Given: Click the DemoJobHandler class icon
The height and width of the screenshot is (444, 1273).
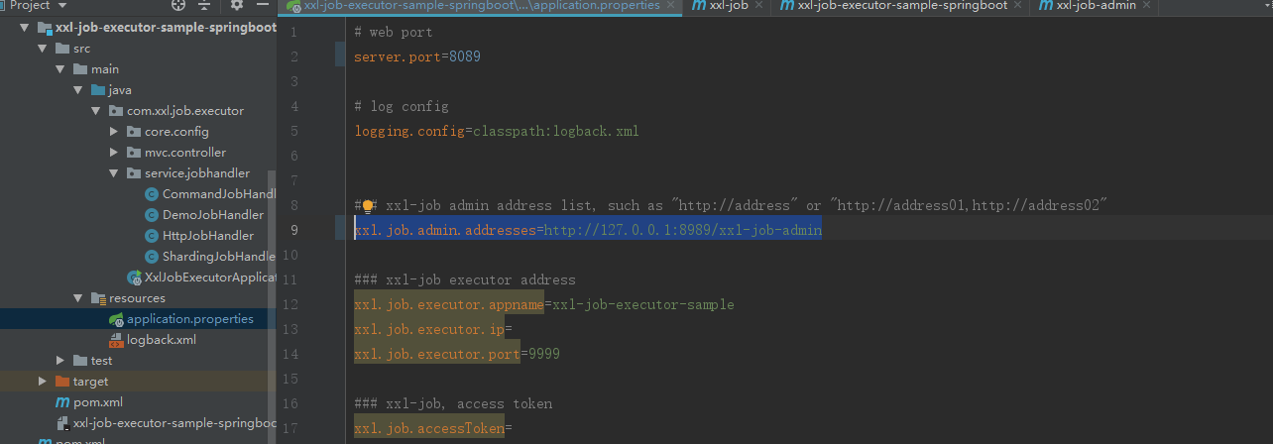Looking at the screenshot, I should coord(152,215).
